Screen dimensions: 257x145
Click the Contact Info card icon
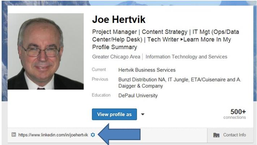click(x=216, y=135)
